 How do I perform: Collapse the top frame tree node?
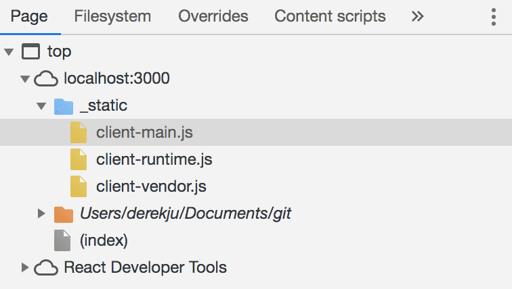[9, 52]
